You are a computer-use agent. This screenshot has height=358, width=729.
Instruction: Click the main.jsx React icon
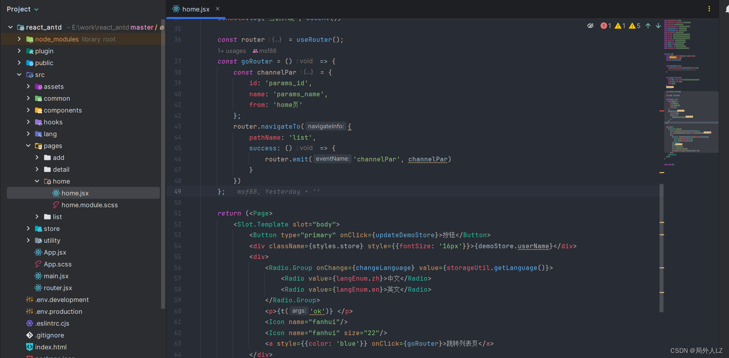pos(38,276)
